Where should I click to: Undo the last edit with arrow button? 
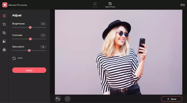58,99
